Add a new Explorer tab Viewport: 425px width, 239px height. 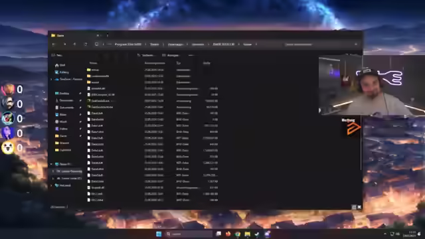(108, 35)
